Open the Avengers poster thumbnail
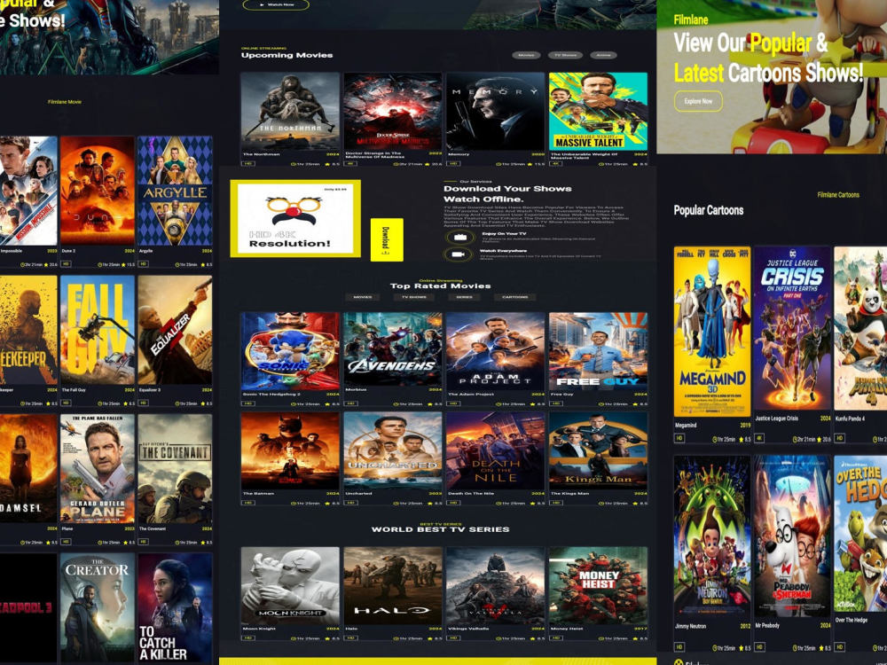Viewport: 887px width, 665px height. point(393,348)
